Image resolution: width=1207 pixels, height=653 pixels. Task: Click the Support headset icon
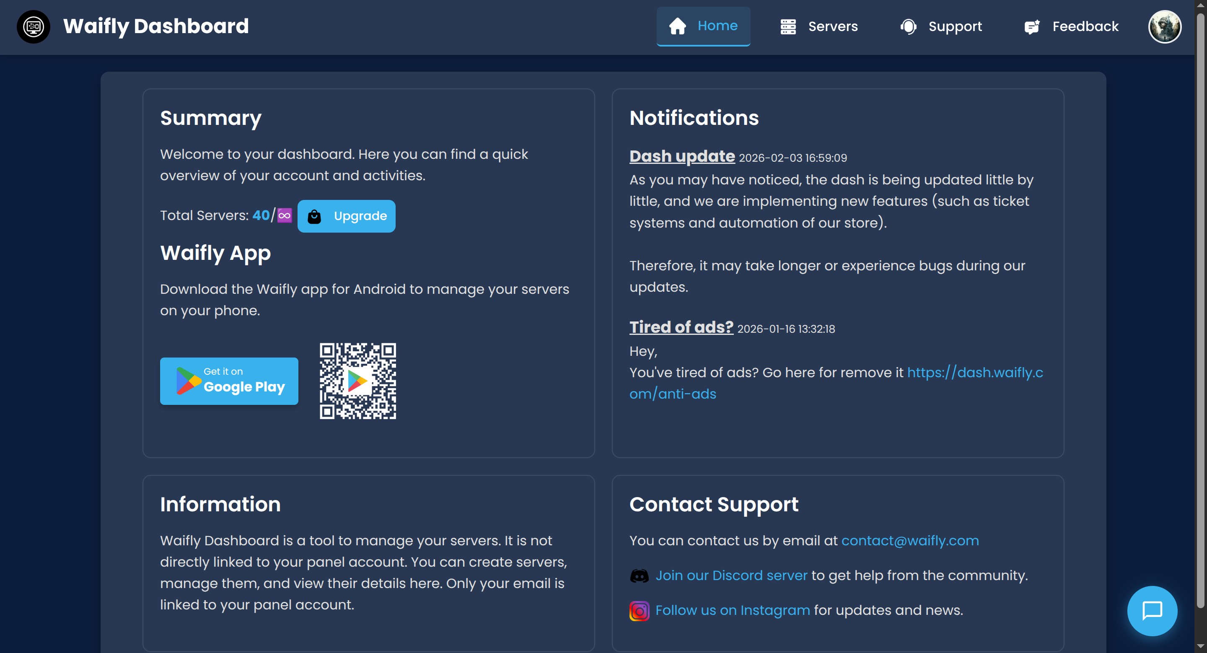pyautogui.click(x=908, y=27)
